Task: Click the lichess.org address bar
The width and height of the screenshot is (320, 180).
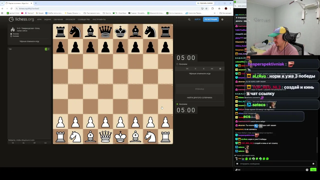Action: pyautogui.click(x=107, y=8)
